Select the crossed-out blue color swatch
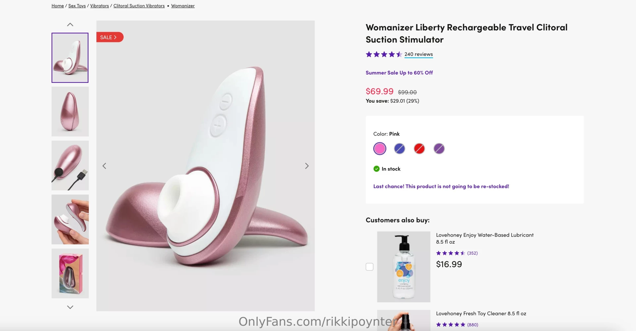Screen dimensions: 636x331 coord(399,149)
